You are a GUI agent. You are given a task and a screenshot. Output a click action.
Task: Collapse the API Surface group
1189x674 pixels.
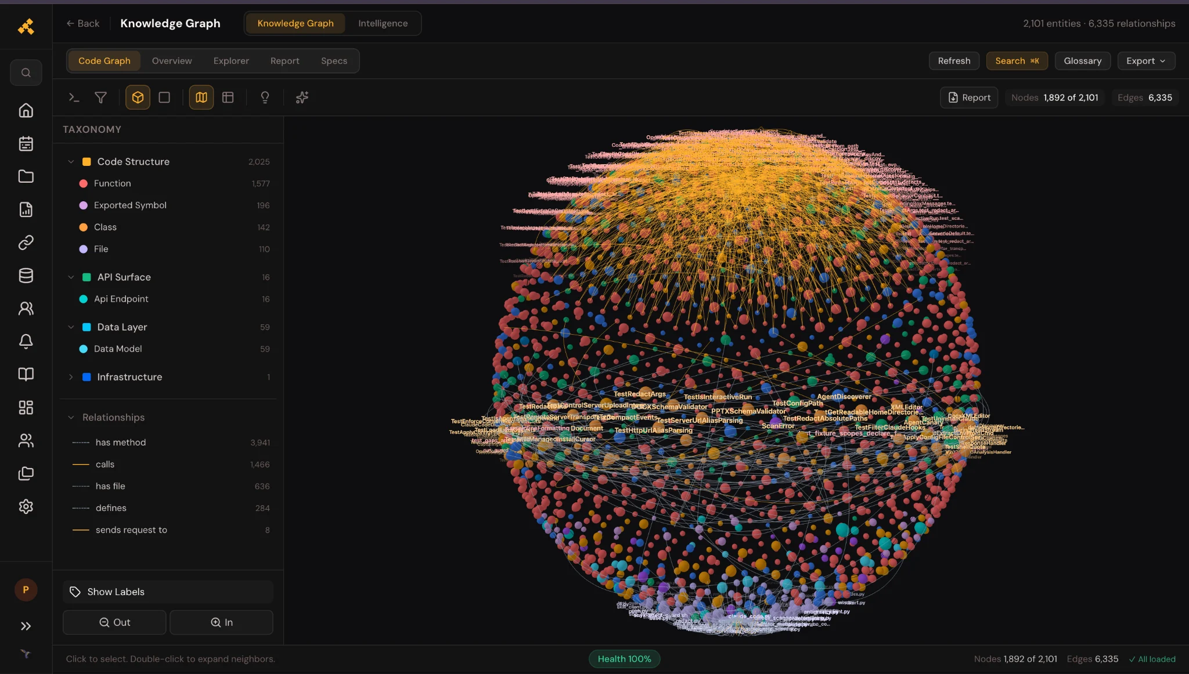tap(71, 277)
